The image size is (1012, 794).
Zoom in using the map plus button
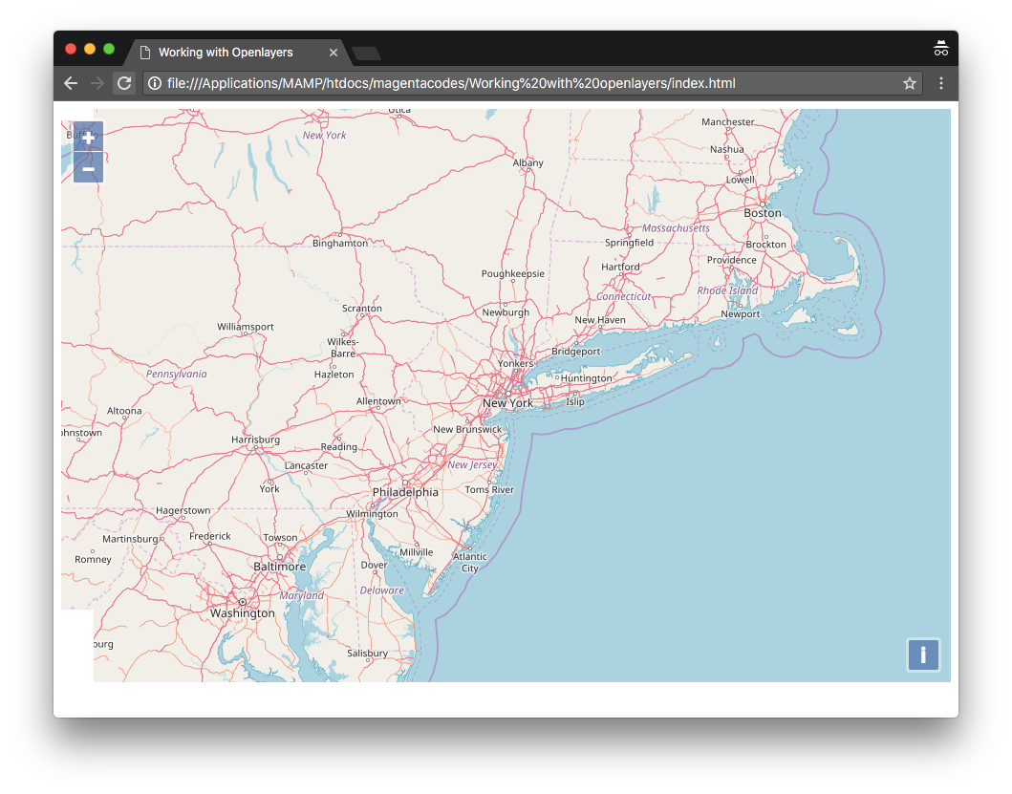[88, 137]
